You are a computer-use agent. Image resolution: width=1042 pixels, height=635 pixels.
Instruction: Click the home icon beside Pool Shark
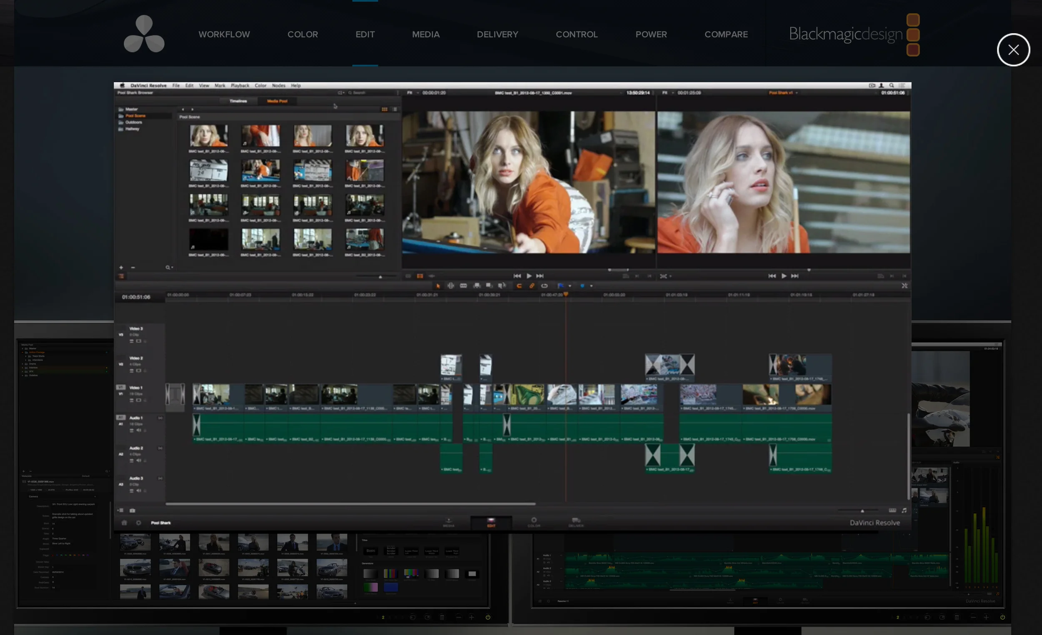tap(124, 523)
